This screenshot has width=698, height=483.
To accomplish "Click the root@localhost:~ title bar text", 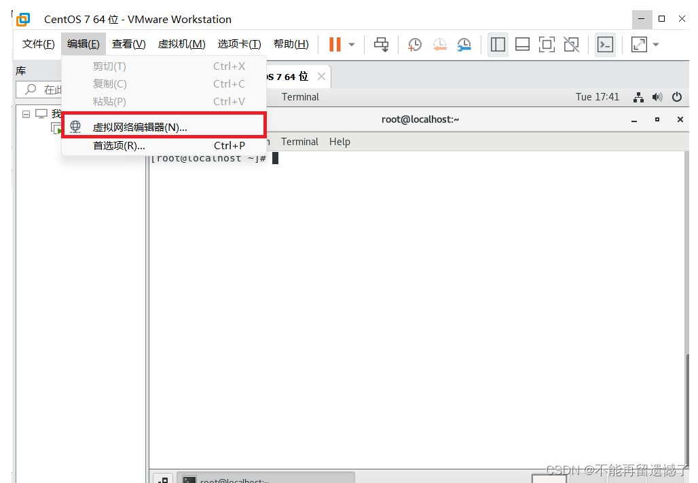I will [420, 119].
